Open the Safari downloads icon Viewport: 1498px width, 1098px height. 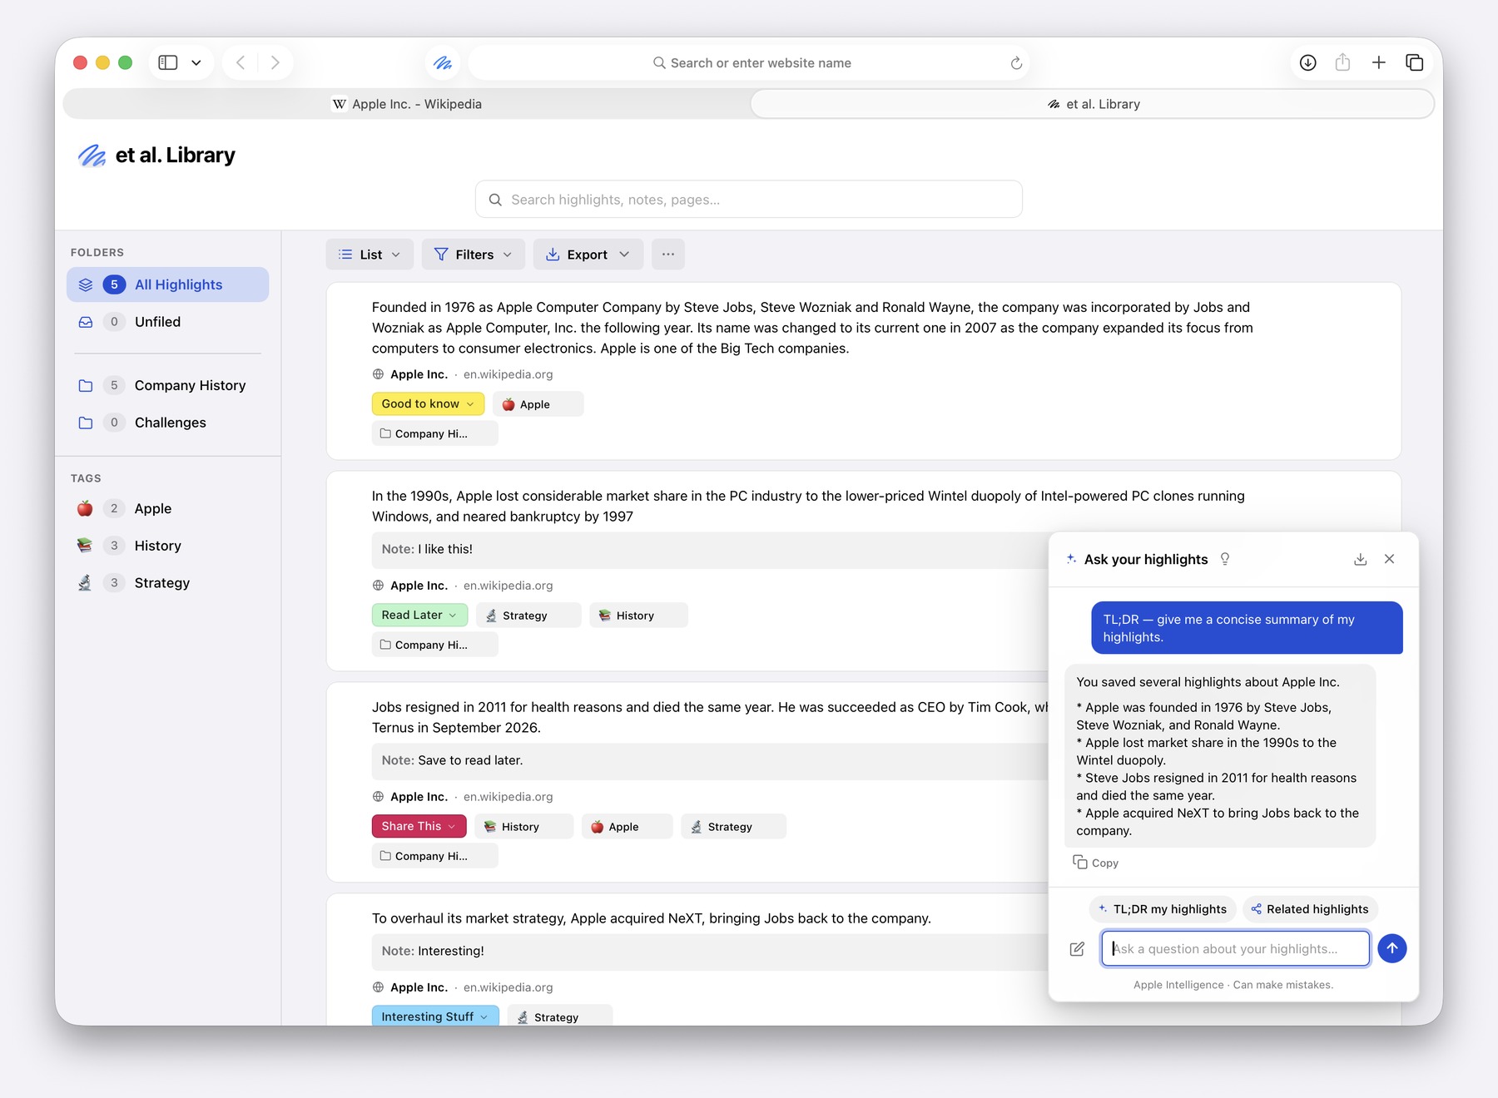1308,62
